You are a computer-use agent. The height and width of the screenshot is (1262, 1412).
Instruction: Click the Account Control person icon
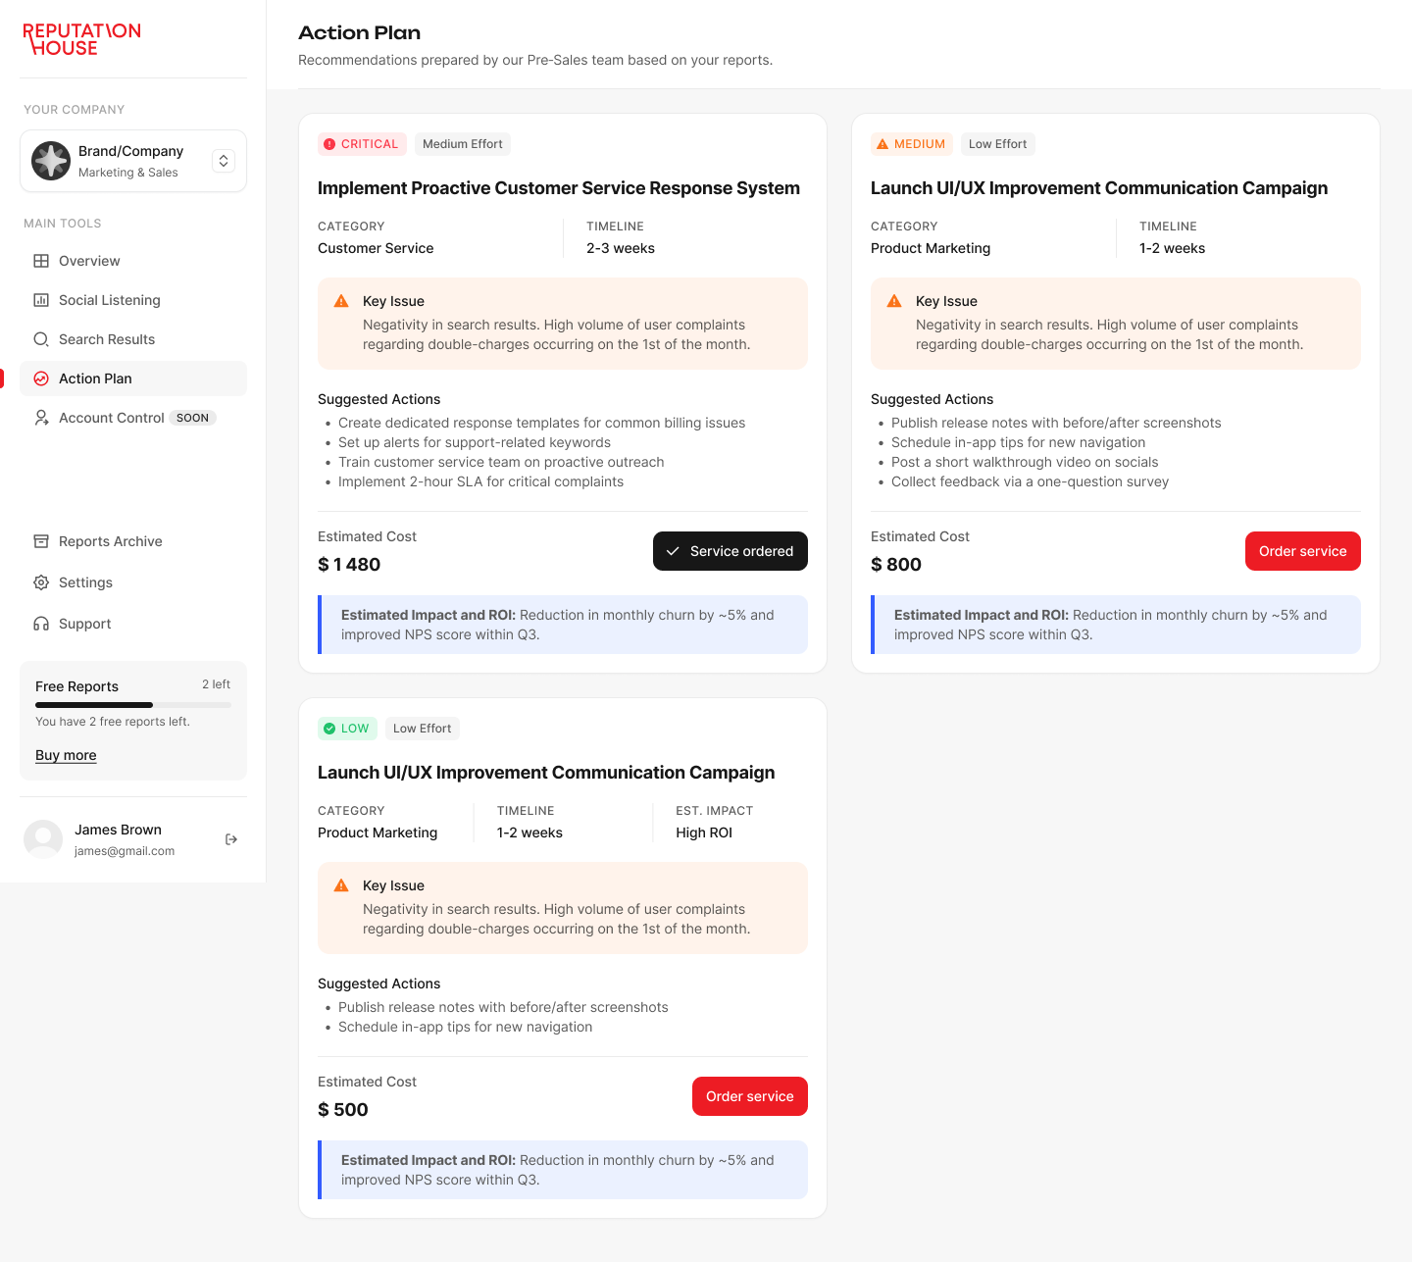pyautogui.click(x=41, y=418)
